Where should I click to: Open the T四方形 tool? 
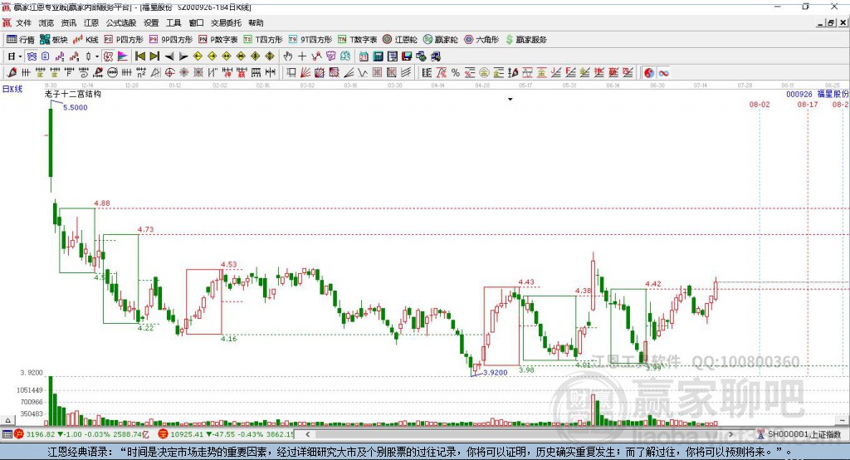click(x=263, y=40)
